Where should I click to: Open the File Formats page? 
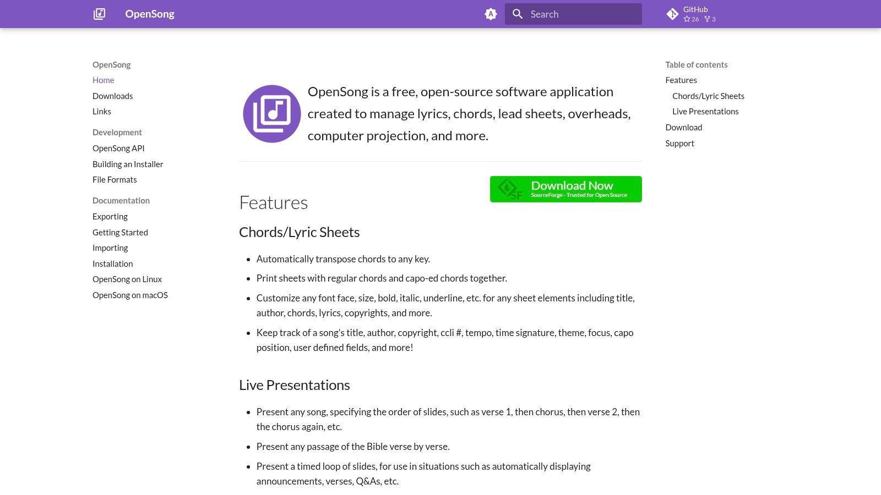(x=115, y=180)
